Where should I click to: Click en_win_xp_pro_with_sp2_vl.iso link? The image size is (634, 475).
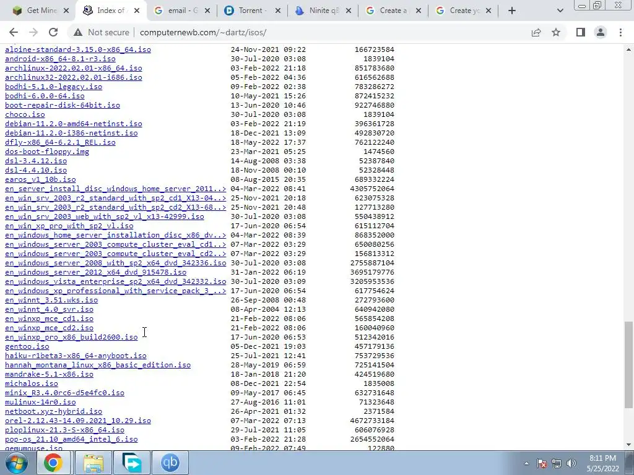point(69,226)
